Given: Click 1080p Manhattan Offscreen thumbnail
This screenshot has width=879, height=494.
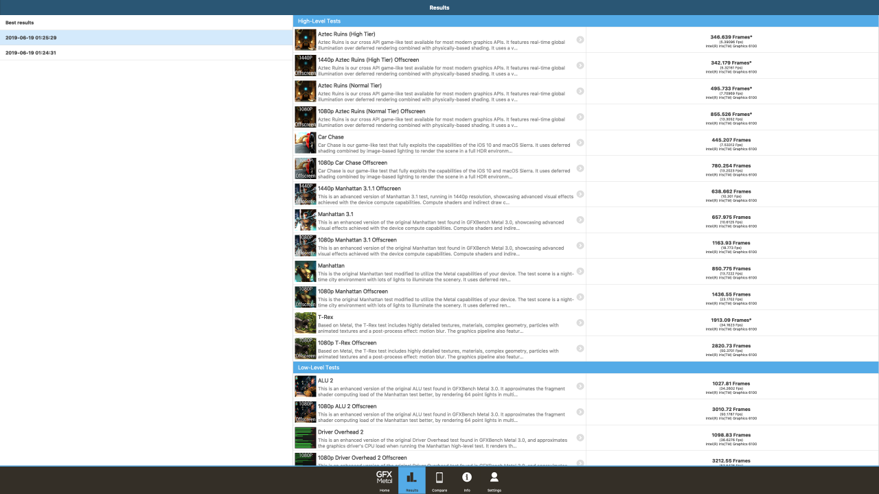Looking at the screenshot, I should 306,297.
